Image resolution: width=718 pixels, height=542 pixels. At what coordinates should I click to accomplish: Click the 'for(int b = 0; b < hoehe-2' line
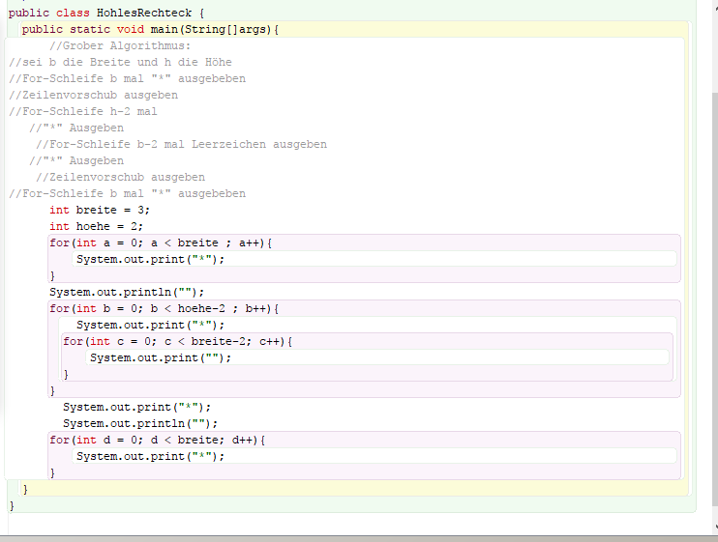point(164,309)
